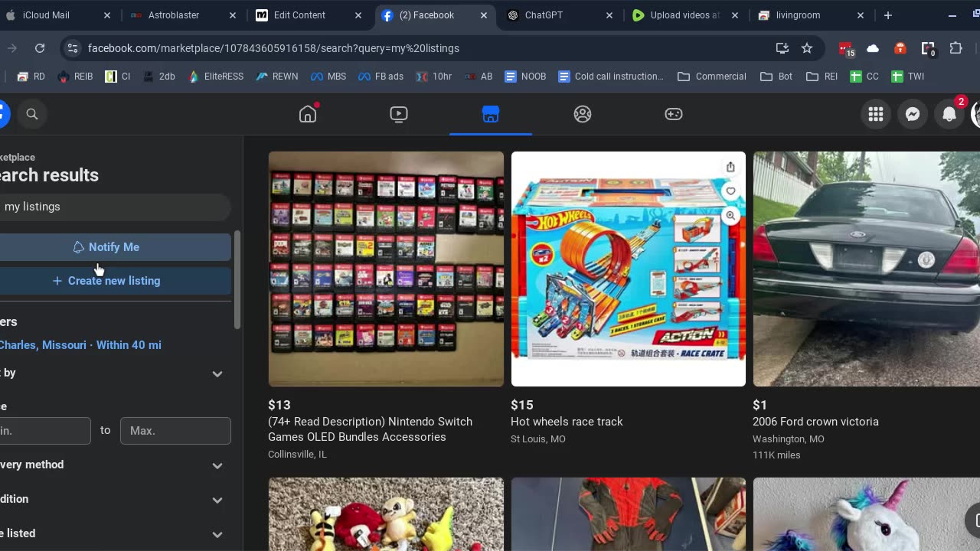Open NOOB bookmark
980x551 pixels.
click(525, 77)
